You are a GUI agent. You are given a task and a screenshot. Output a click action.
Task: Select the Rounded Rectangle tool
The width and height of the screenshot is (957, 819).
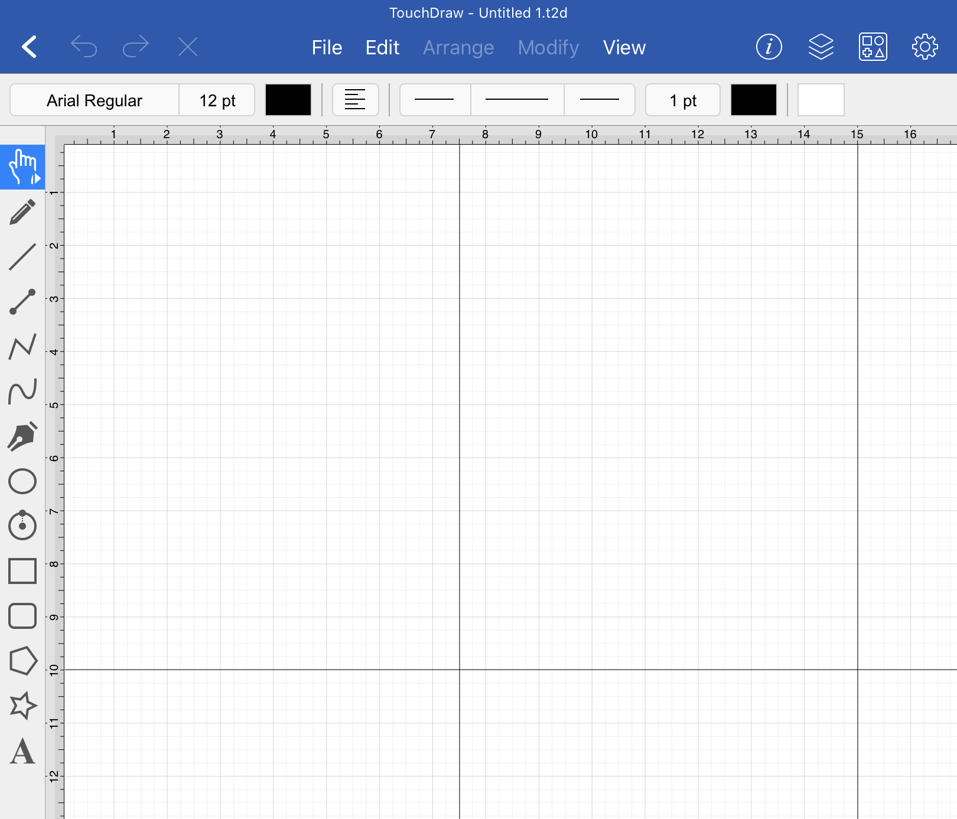click(x=22, y=616)
